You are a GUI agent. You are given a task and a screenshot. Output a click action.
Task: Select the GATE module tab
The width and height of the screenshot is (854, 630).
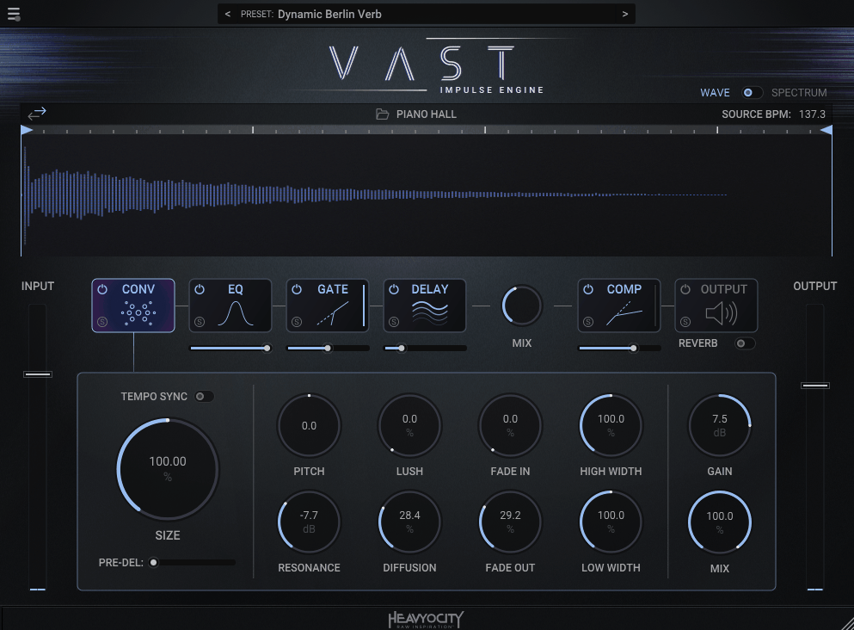pyautogui.click(x=328, y=306)
